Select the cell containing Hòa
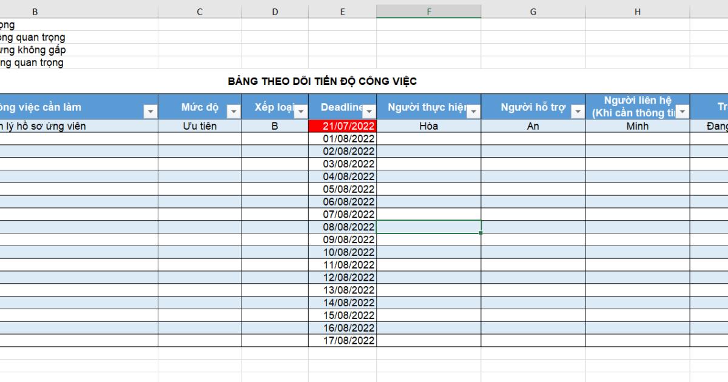The height and width of the screenshot is (382, 728). [x=429, y=126]
